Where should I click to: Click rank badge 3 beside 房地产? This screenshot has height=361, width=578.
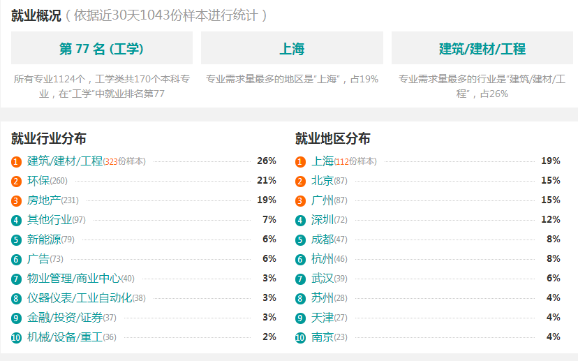(16, 201)
